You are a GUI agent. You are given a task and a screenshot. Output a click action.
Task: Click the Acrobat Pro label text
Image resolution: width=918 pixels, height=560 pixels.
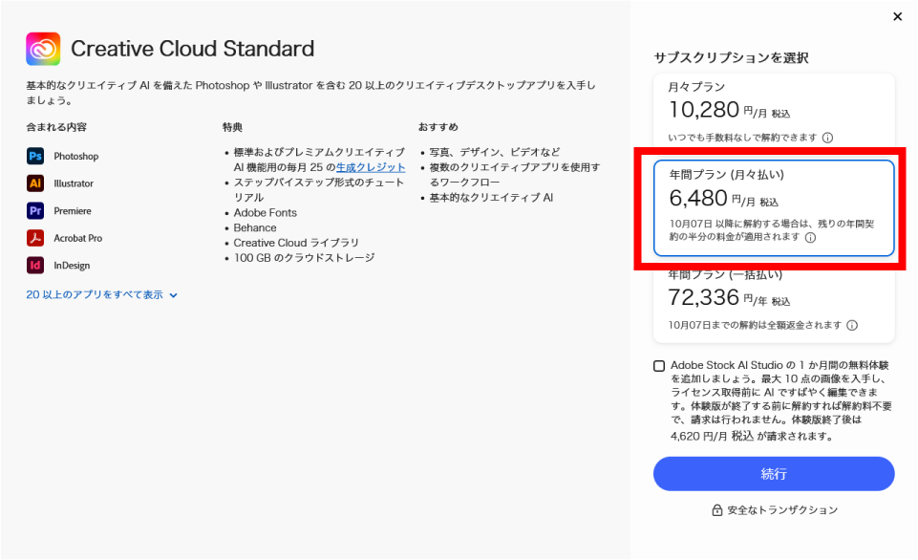78,238
